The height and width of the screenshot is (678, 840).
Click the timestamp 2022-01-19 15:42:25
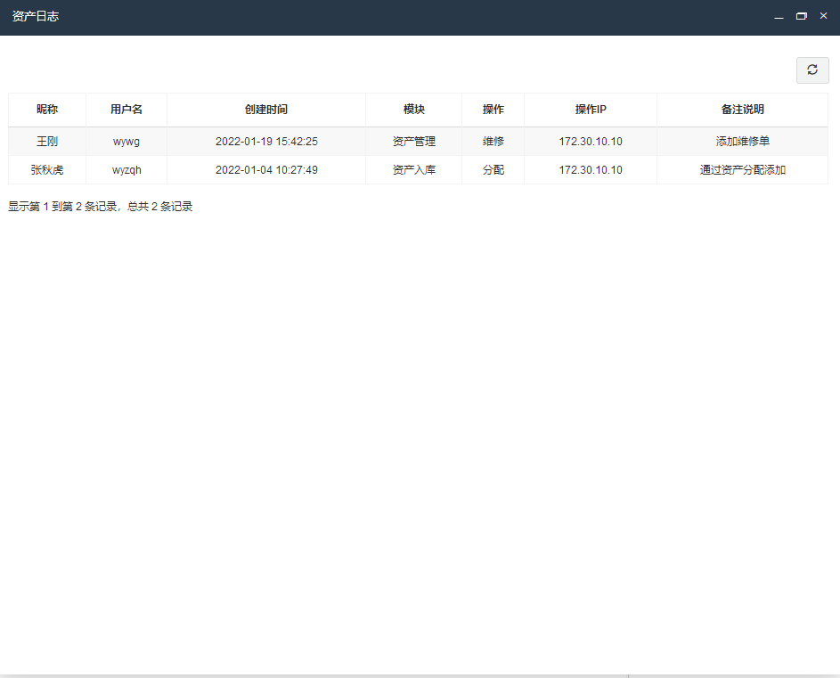[x=266, y=142]
